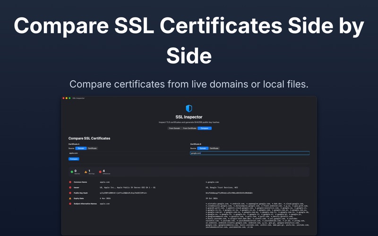Click the Google subject alternative names list
378x236 pixels.
point(258,215)
